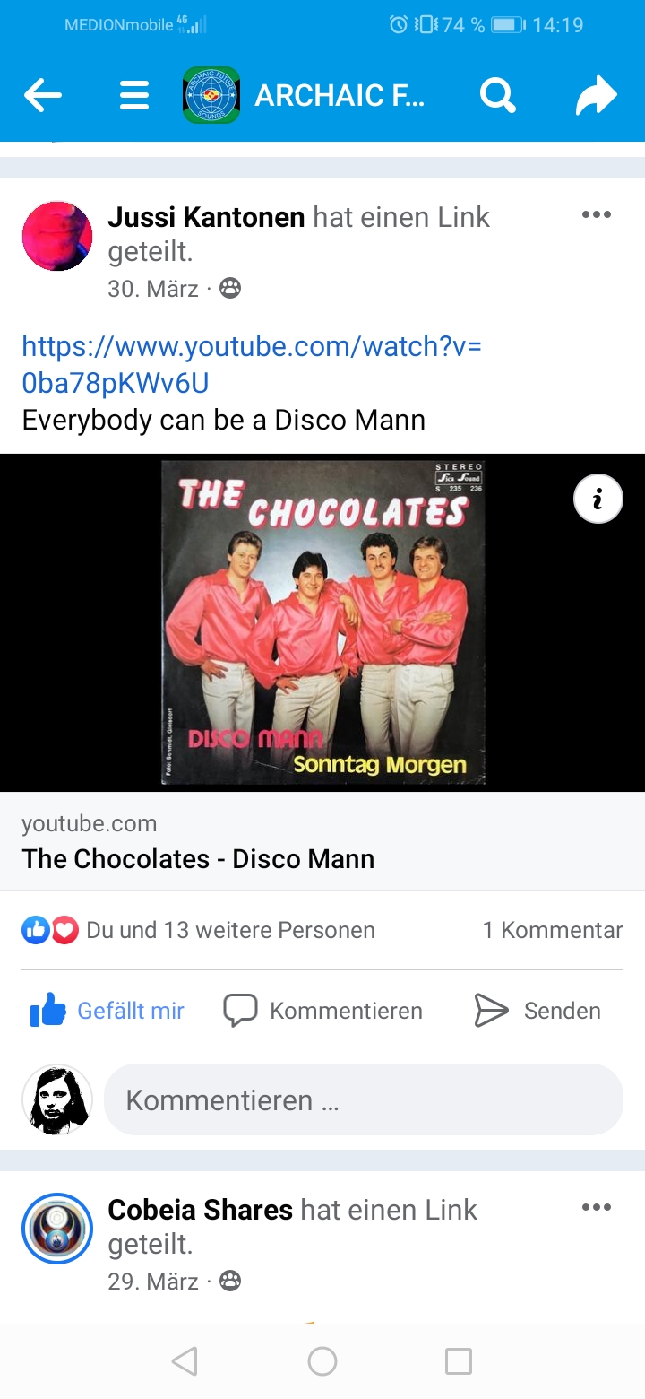Image resolution: width=645 pixels, height=1399 pixels.
Task: Tap the Kommentieren action button
Action: pyautogui.click(x=322, y=1011)
